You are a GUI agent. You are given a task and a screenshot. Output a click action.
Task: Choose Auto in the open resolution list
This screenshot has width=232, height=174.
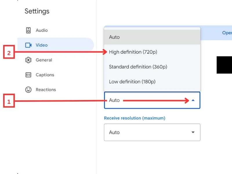[152, 37]
